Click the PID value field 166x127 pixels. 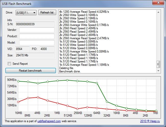[x=47, y=49]
